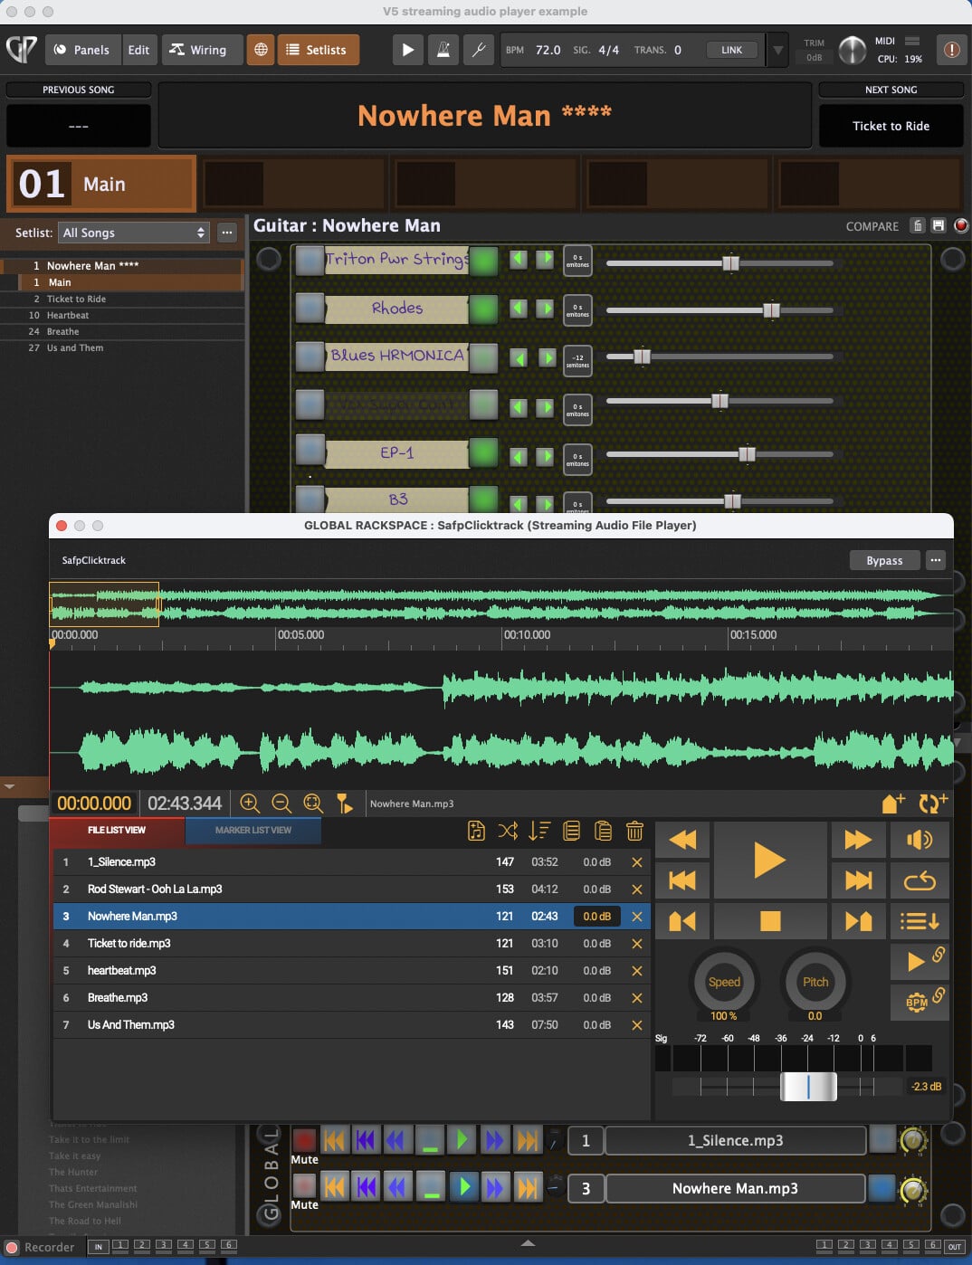The height and width of the screenshot is (1265, 972).
Task: Open the panic alert icon at top right
Action: [951, 50]
